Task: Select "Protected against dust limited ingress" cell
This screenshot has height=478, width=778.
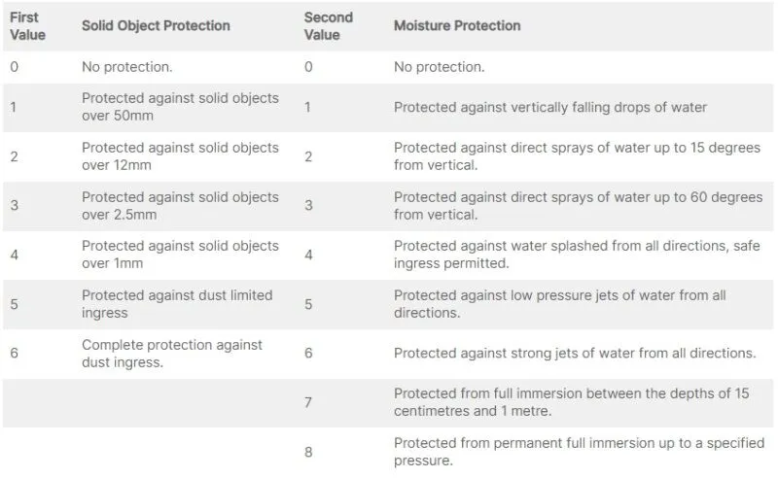Action: (x=177, y=304)
